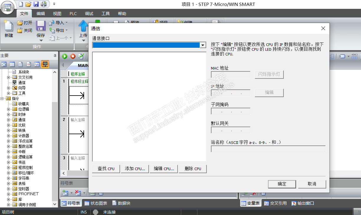Viewport: 361px width, 215px height.
Task: Select 比较 in the instruction tree
Action: pyautogui.click(x=22, y=125)
